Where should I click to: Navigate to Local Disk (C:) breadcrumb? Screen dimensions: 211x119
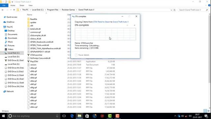point(38,10)
